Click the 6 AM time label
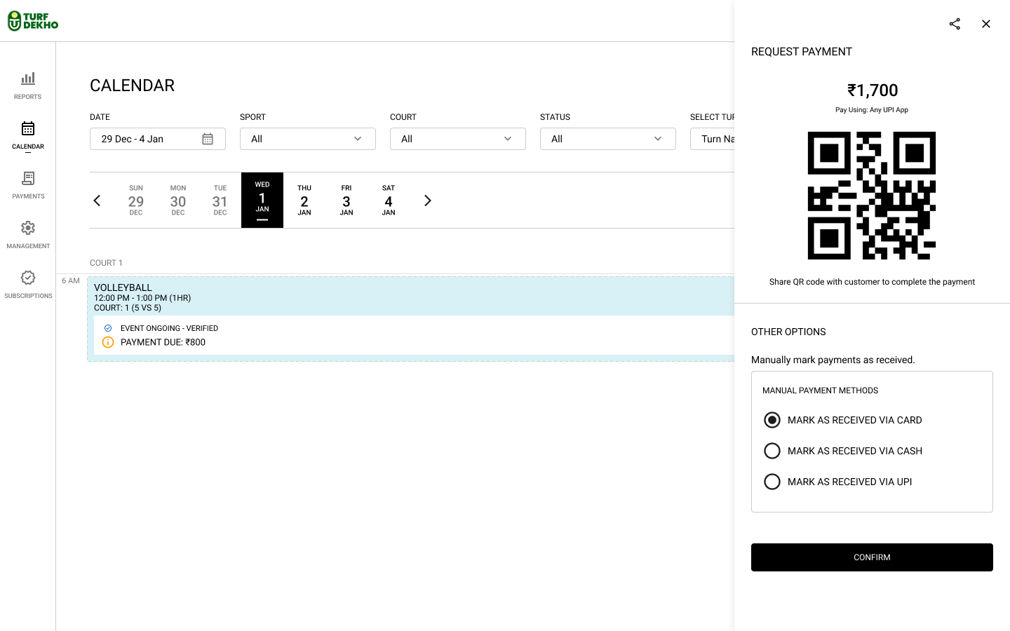The image size is (1010, 631). click(x=71, y=280)
